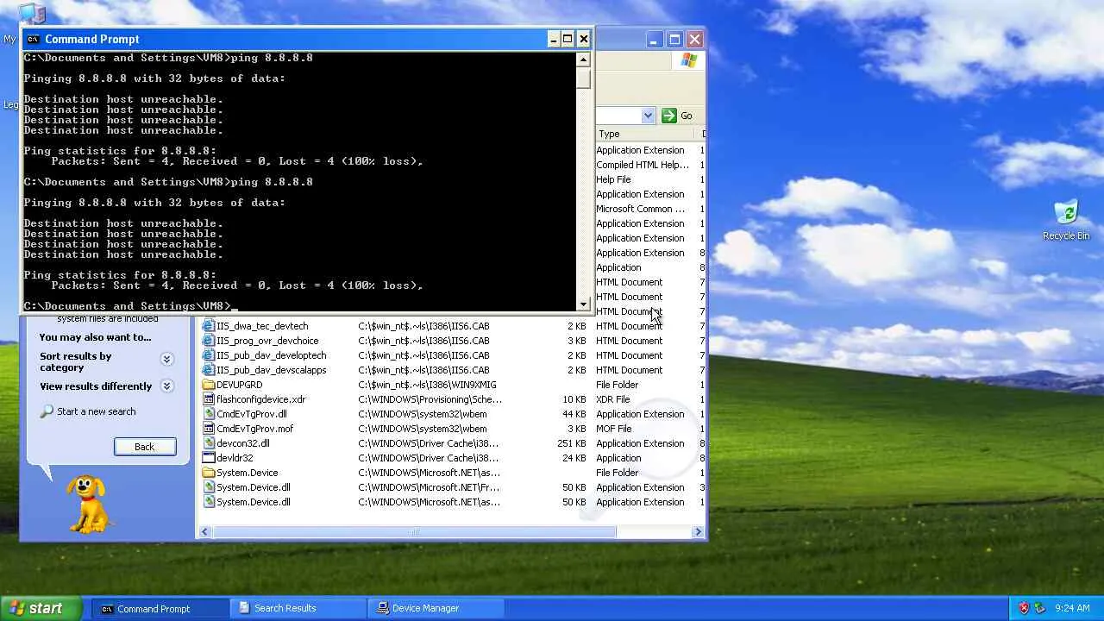
Task: Select the System.Device folder icon
Action: click(x=208, y=473)
